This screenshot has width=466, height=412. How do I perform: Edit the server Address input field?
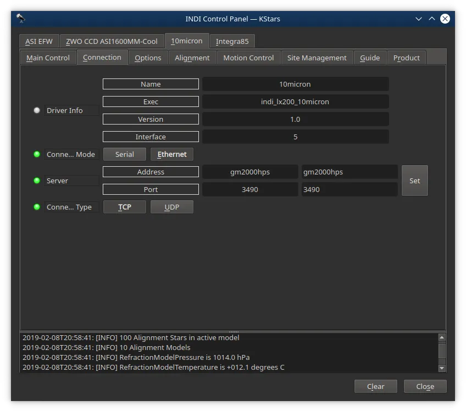349,172
